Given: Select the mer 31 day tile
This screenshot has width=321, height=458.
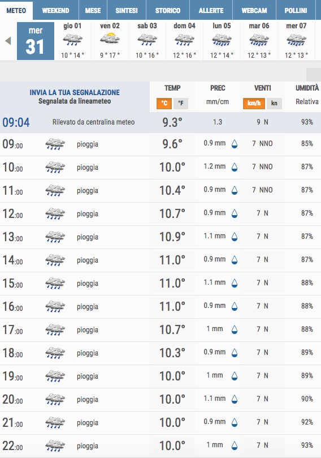Looking at the screenshot, I should click(36, 41).
